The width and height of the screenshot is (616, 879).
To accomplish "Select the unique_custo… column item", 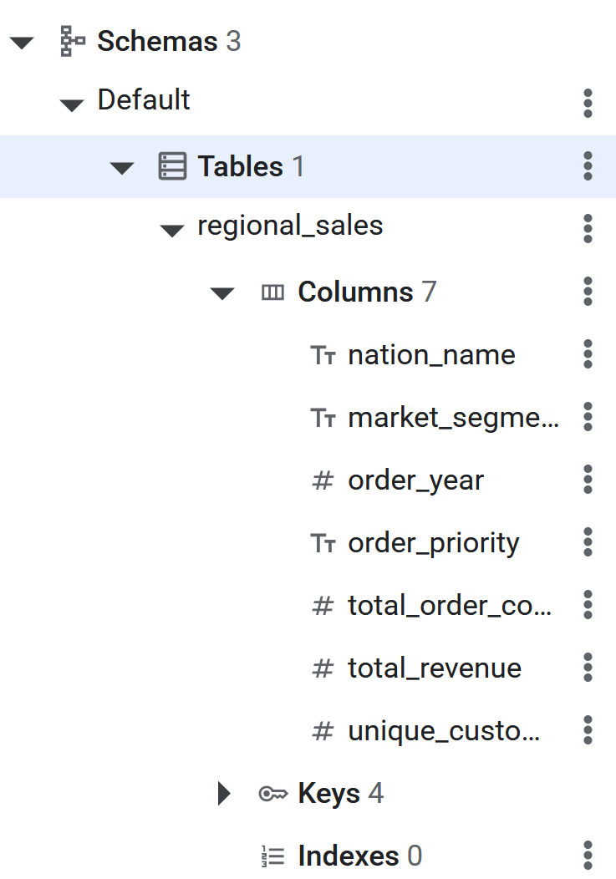I will tap(443, 731).
